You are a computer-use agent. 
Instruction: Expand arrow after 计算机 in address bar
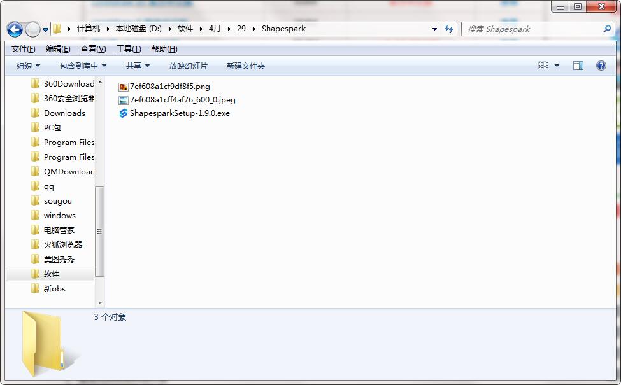(x=108, y=29)
